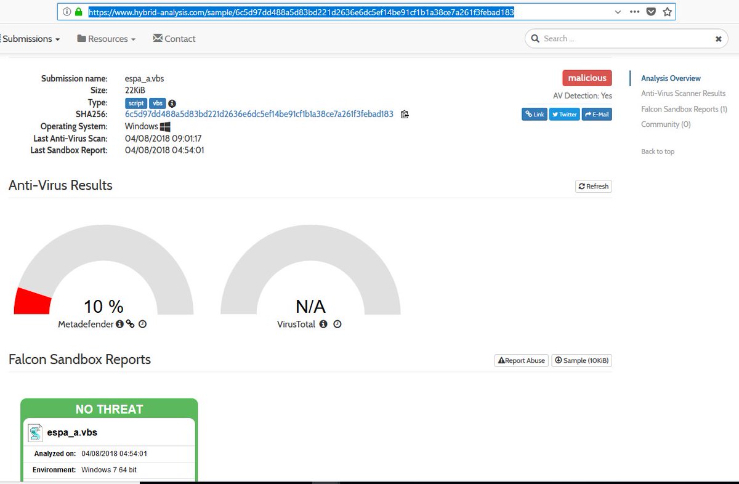Click the Windows logo icon

pyautogui.click(x=165, y=126)
